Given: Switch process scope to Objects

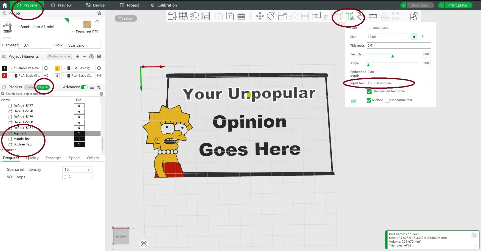Looking at the screenshot, I should (x=43, y=87).
